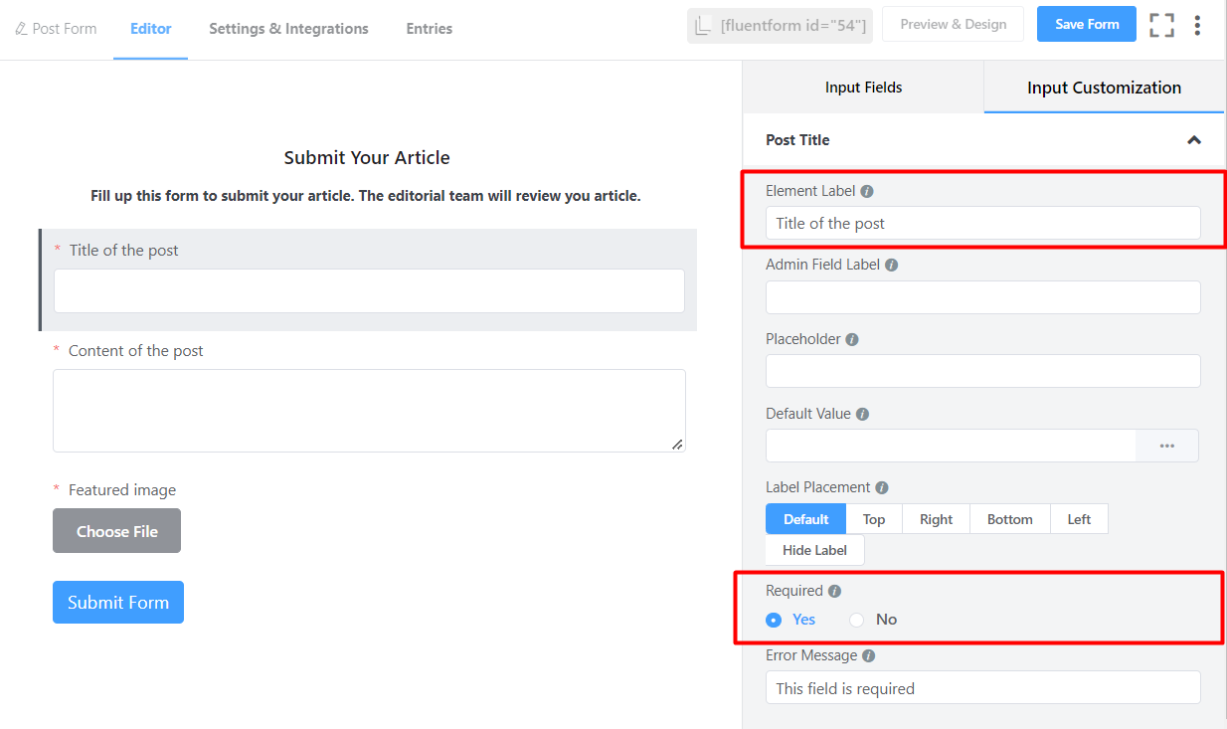Show Admin Field Label info icon
This screenshot has height=729, width=1227.
tap(891, 266)
